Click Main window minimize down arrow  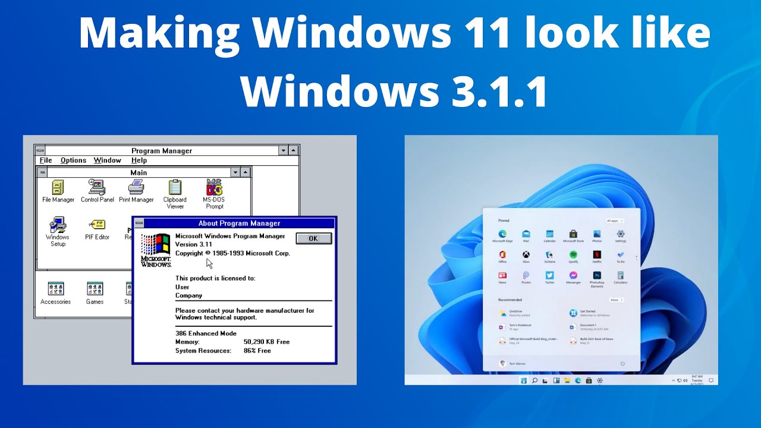235,172
